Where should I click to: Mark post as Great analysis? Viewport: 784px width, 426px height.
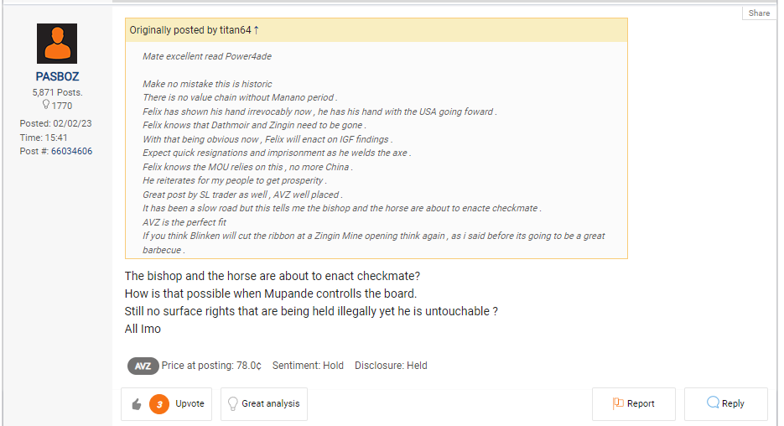click(270, 404)
